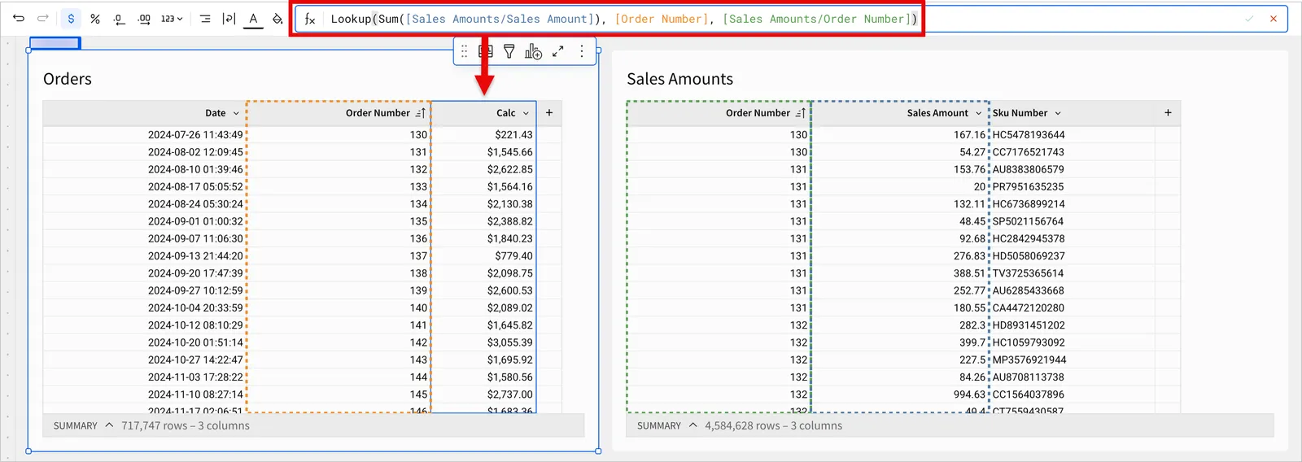The image size is (1302, 462).
Task: Open fill color bucket
Action: tap(277, 19)
